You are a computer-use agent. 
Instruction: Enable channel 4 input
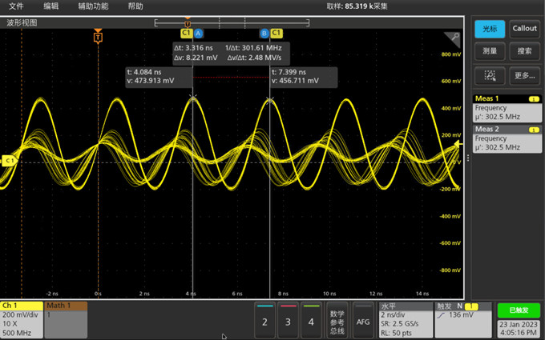311,321
